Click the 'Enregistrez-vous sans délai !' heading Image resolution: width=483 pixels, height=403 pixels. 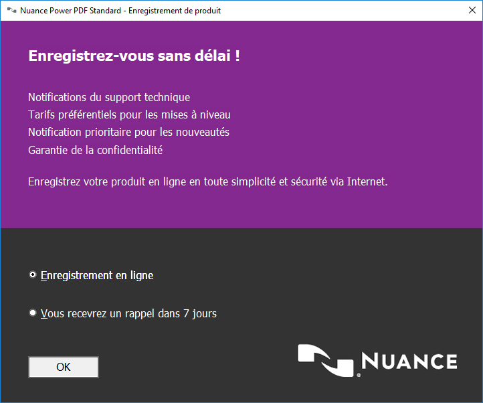tap(134, 56)
